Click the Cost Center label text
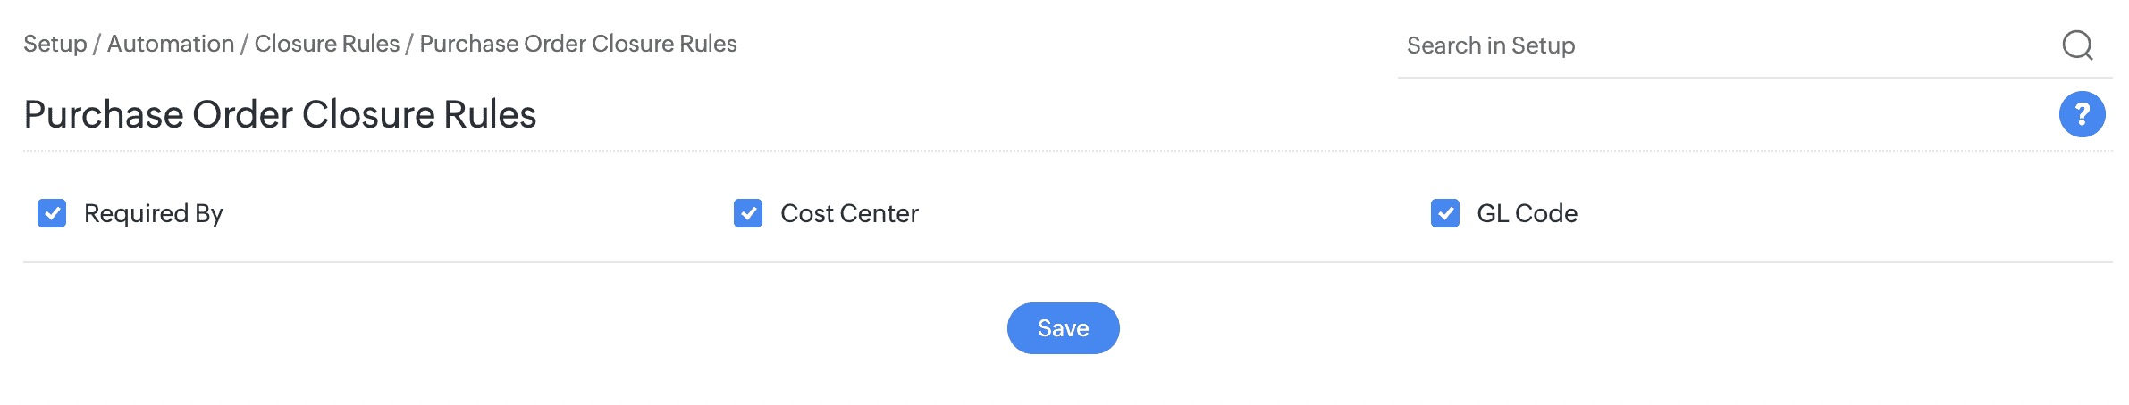 tap(849, 213)
